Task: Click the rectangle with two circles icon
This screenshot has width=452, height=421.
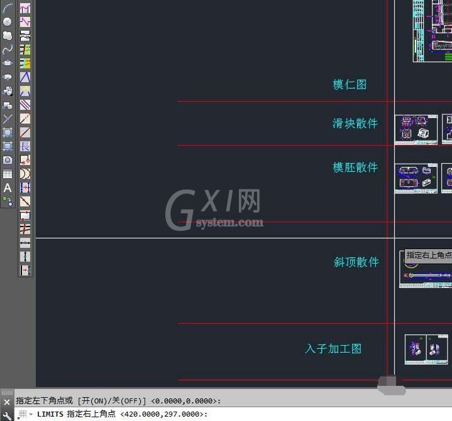Action: coord(25,160)
